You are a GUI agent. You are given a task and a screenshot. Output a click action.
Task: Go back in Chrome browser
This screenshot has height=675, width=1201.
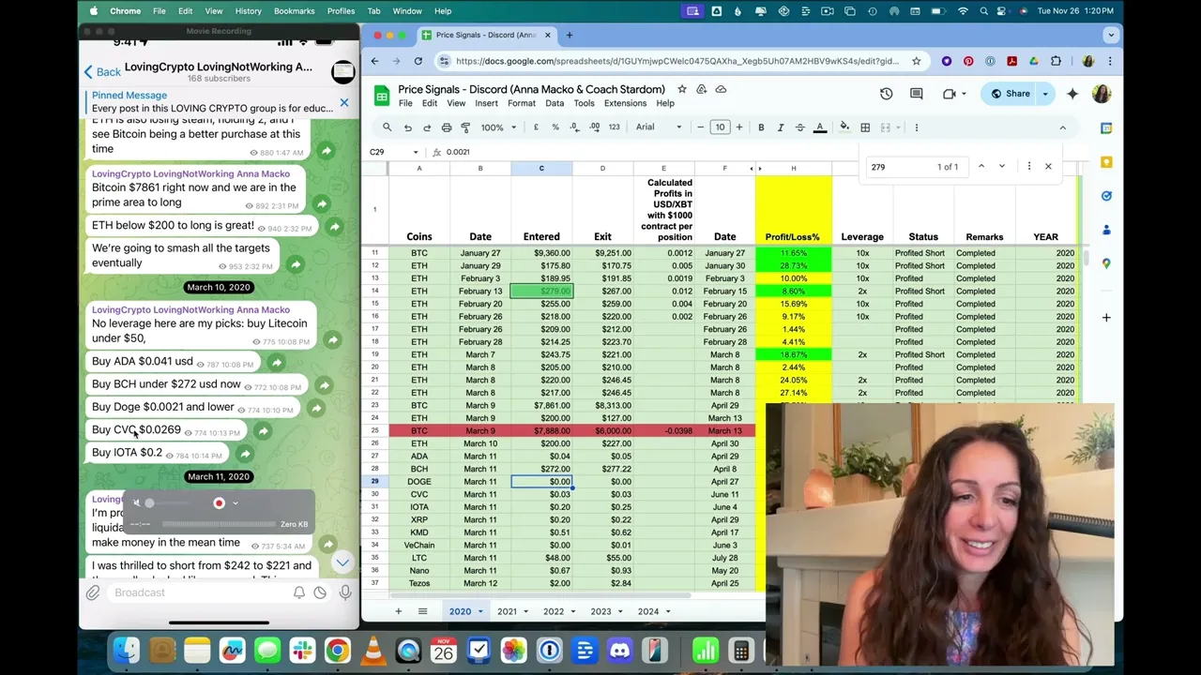pyautogui.click(x=374, y=61)
